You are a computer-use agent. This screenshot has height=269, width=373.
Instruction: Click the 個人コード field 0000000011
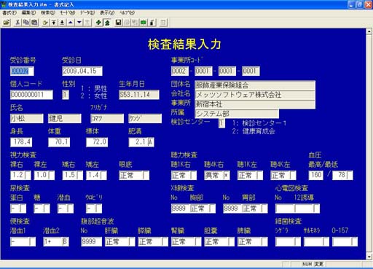(x=31, y=95)
